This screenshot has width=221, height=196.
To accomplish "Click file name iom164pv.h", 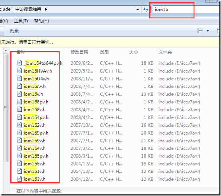I will pyautogui.click(x=36, y=117).
